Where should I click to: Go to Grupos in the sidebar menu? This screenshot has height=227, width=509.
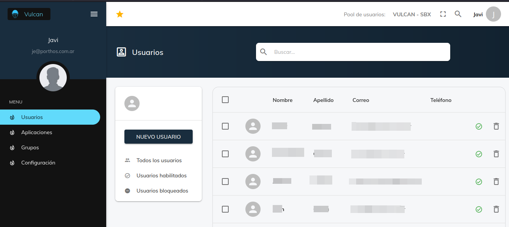click(30, 147)
